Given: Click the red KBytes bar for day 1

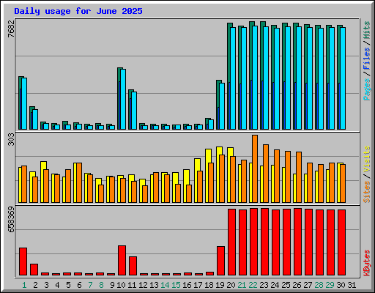Looking at the screenshot, I should click(23, 262).
